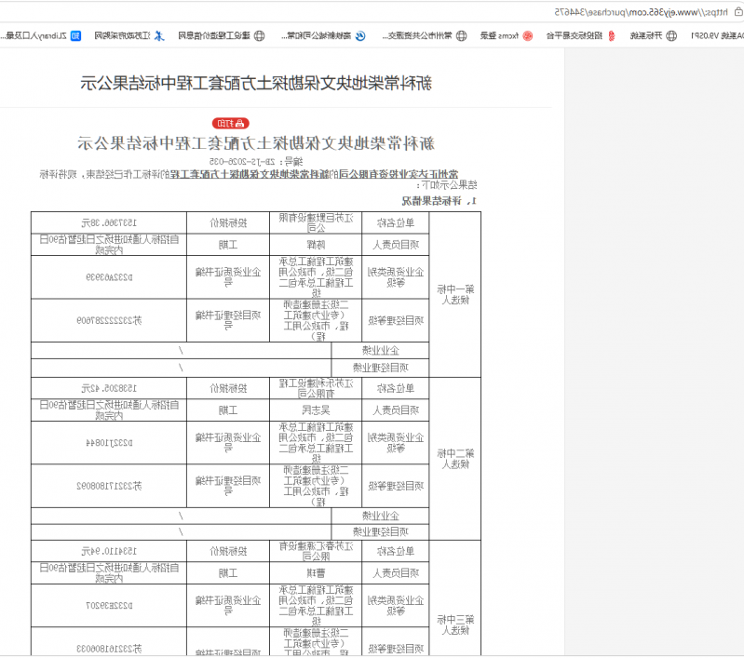744x658 pixels.
Task: Open the ZLibrary入口及最... bookmark
Action: 41,35
